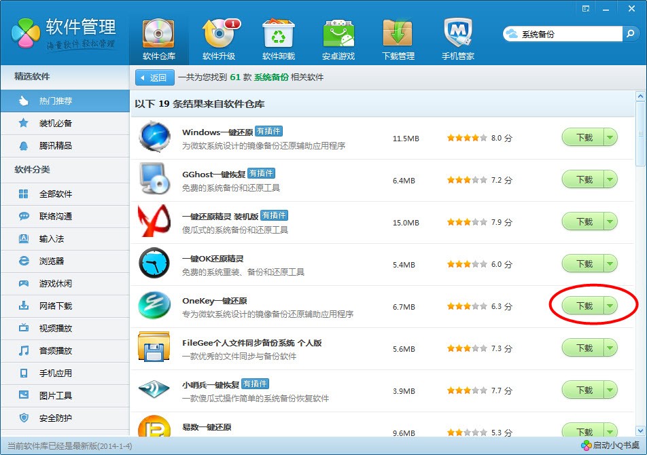Click 有插件 tag beside Windows一键还原

point(268,132)
